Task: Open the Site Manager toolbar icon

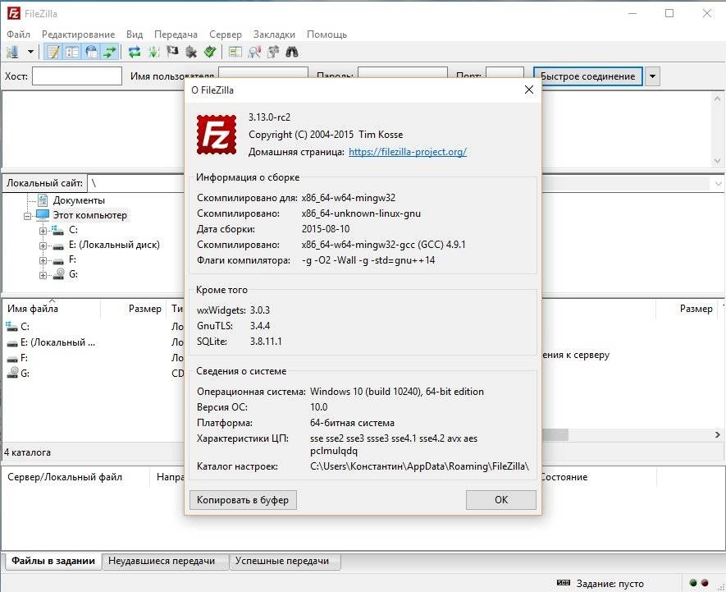Action: coord(12,52)
